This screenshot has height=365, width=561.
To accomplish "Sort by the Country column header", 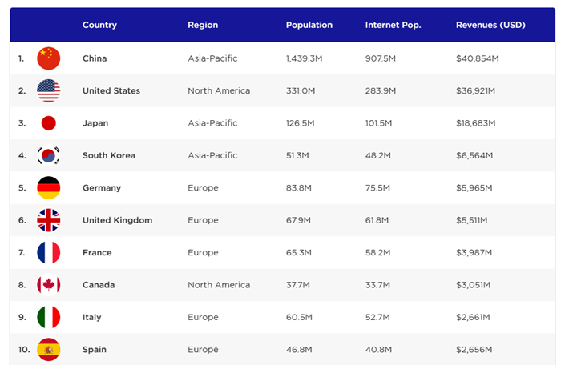I will (99, 25).
